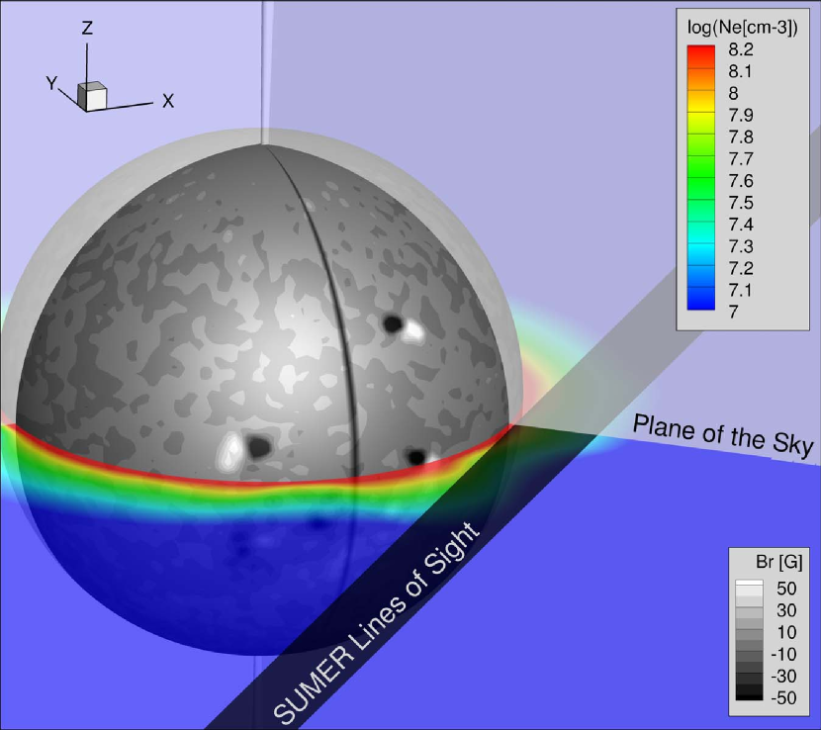This screenshot has height=730, width=821.
Task: Click the 'Plane of the Sky' label
Action: tap(723, 435)
